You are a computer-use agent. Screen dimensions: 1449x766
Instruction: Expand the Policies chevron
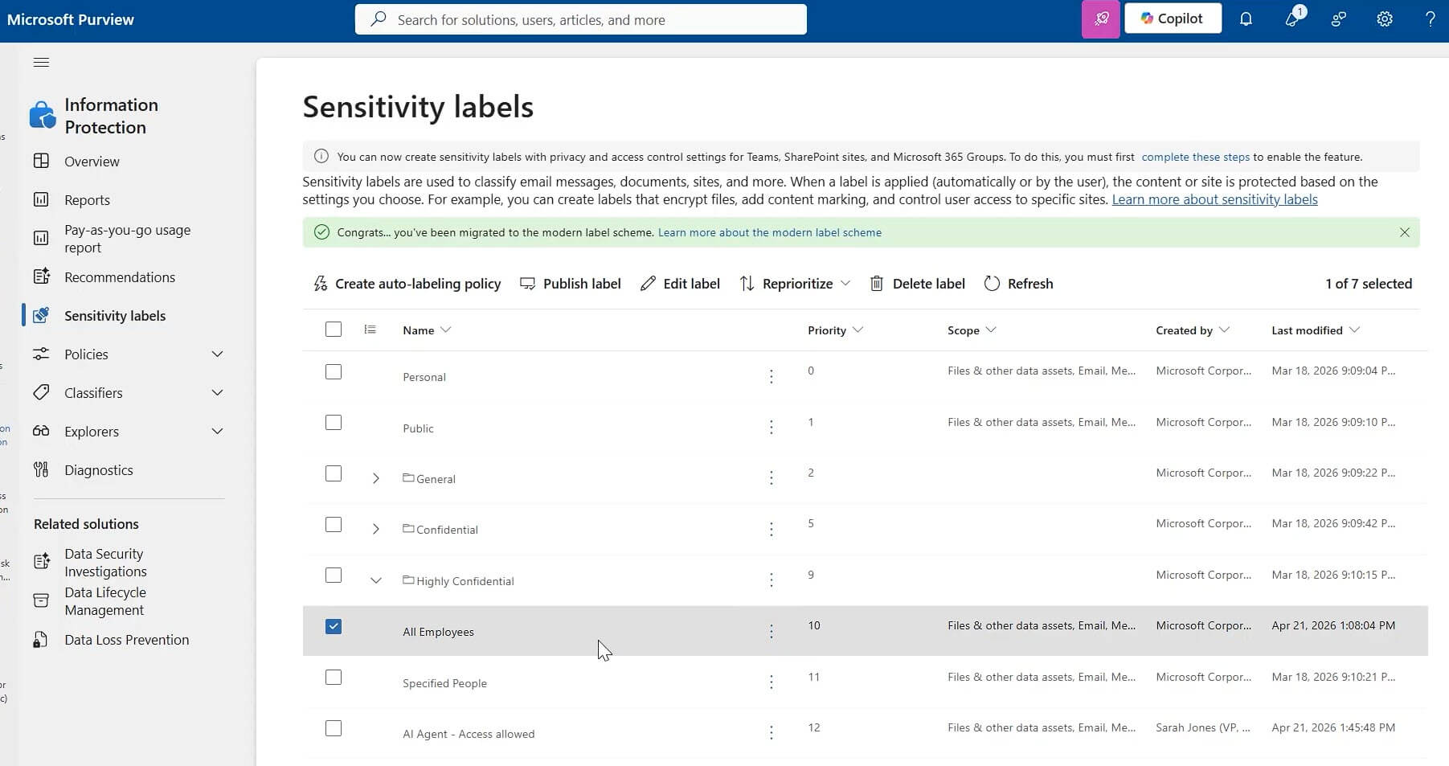tap(217, 354)
